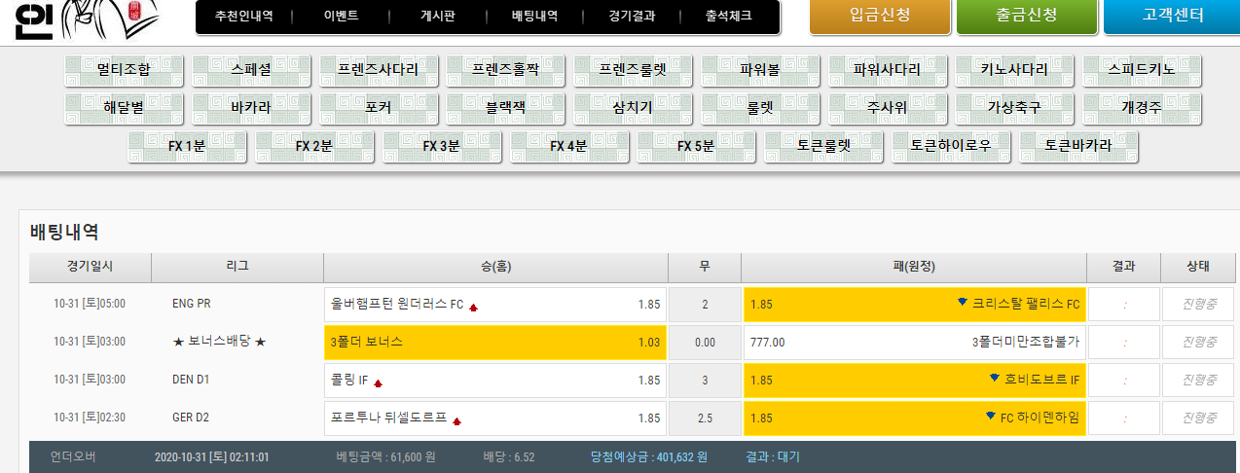Open the 토큰하이로우 game category
1240x473 pixels.
[x=951, y=146]
